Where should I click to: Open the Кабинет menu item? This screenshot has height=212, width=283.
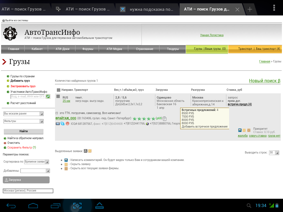37,49
